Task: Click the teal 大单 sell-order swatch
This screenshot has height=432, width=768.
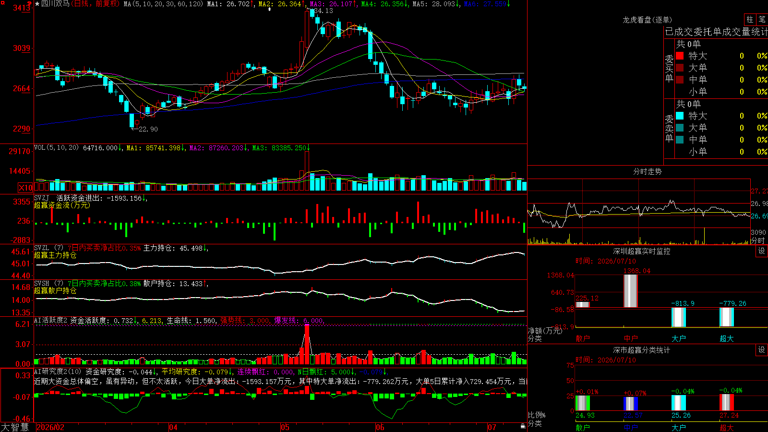Action: pos(680,128)
